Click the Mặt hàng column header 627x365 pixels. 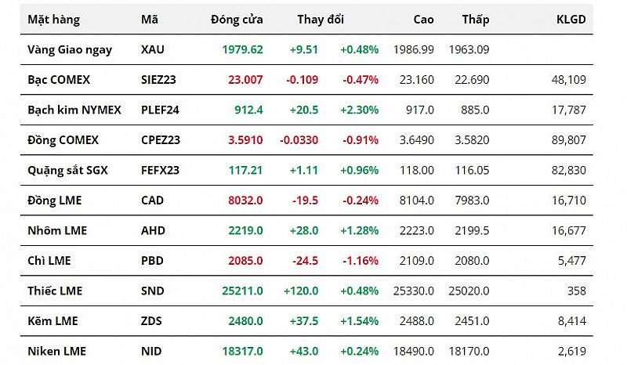(x=53, y=20)
